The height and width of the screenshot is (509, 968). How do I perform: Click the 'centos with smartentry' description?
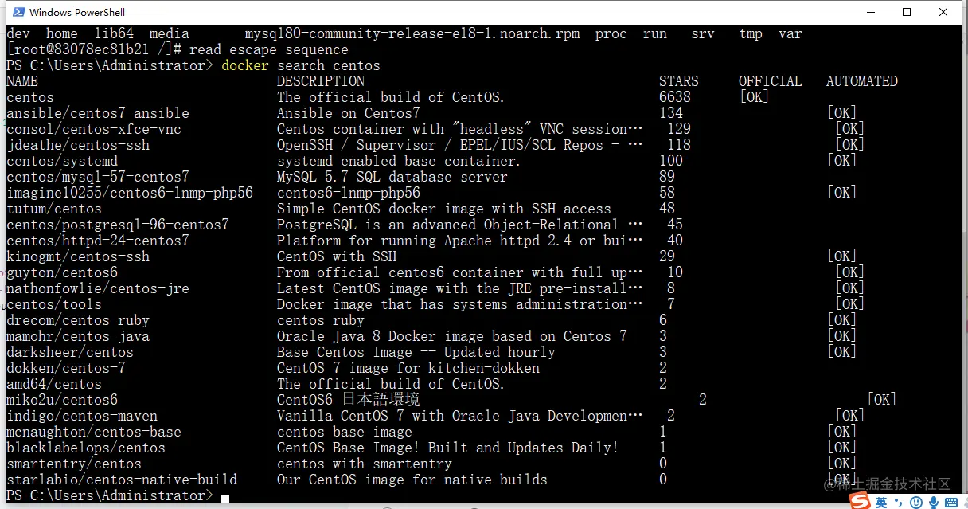365,464
